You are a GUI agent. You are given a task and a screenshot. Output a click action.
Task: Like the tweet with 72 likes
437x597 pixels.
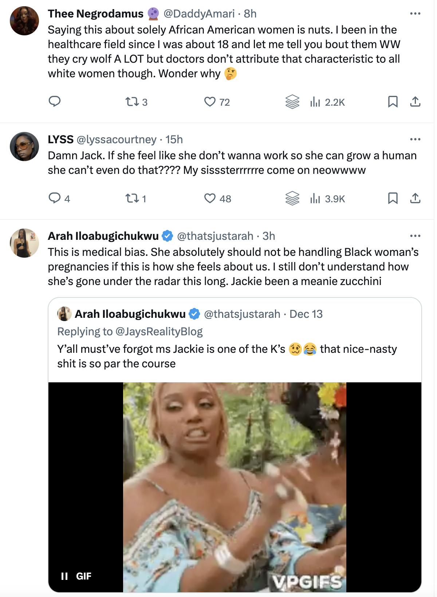click(x=210, y=102)
